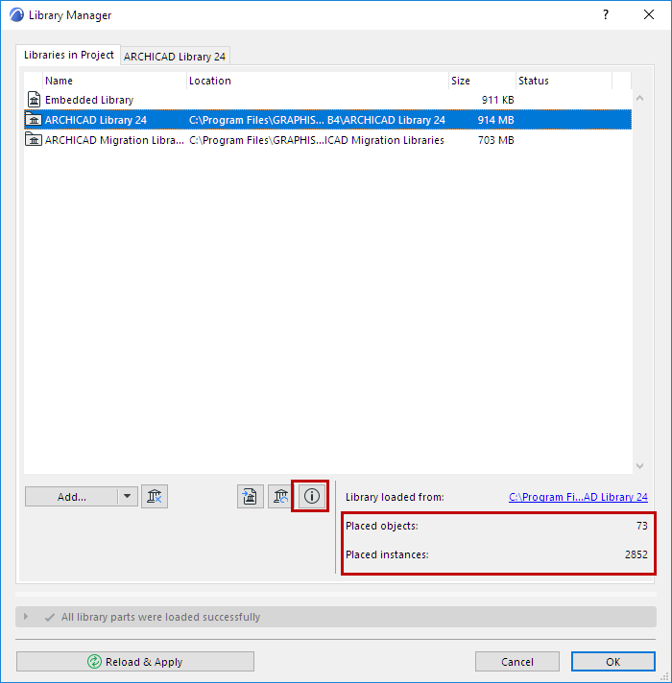This screenshot has height=683, width=672.
Task: Click the Location column header
Action: [318, 81]
